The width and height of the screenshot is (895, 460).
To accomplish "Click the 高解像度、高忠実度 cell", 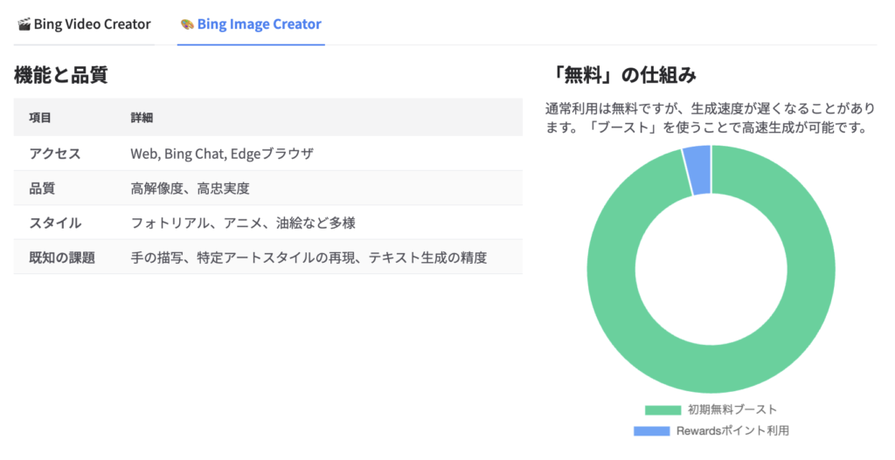I will 190,189.
